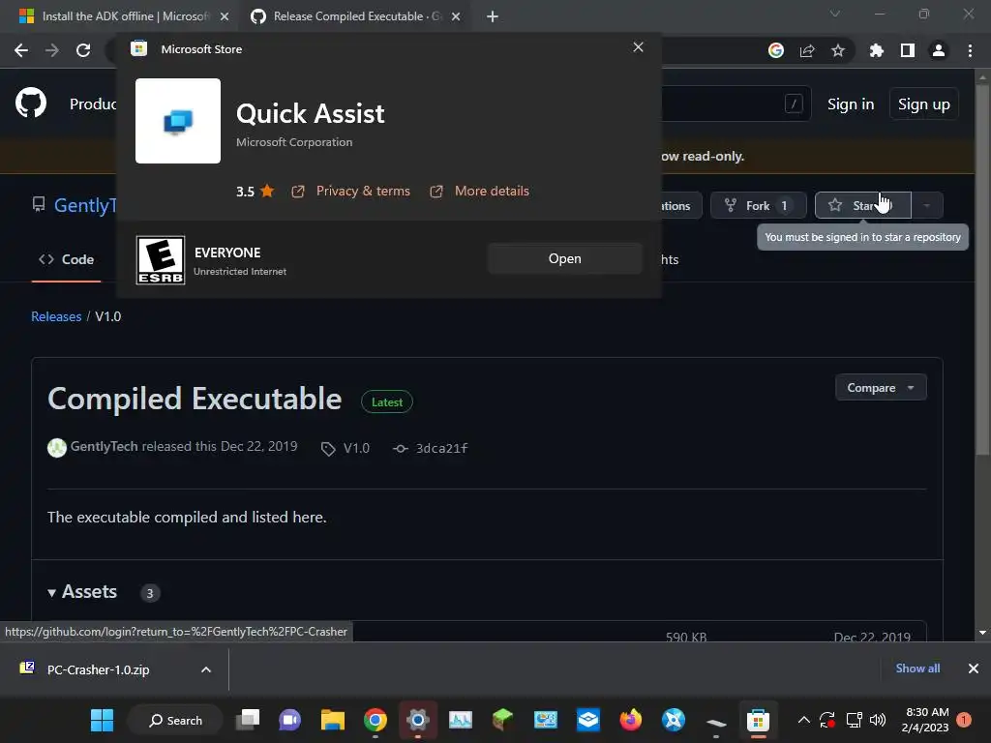Go back using browser back arrow
The height and width of the screenshot is (743, 991).
[x=21, y=50]
